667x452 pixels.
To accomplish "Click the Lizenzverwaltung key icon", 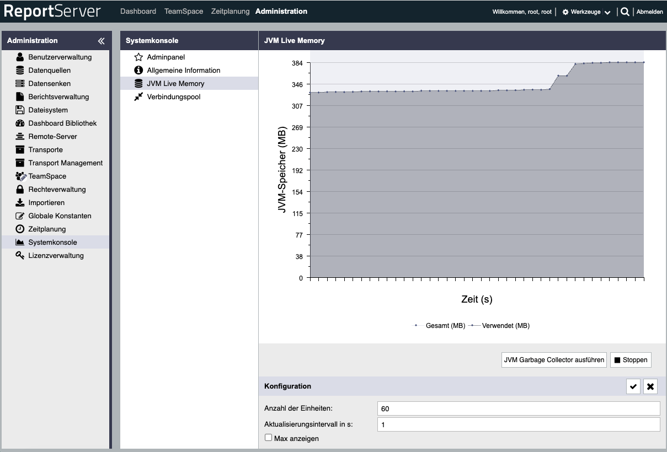I will pos(20,255).
